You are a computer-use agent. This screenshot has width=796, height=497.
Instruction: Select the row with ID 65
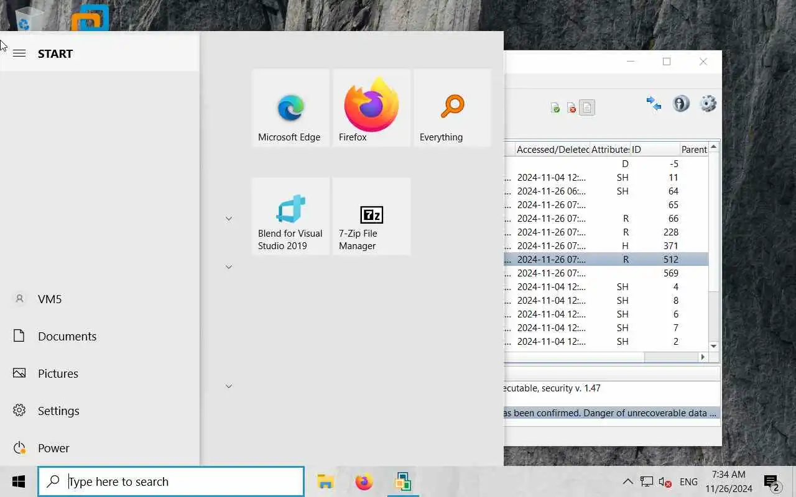point(606,205)
